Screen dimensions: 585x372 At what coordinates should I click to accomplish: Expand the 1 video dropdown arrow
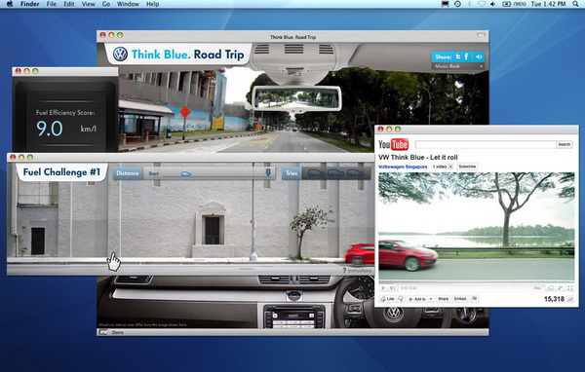click(450, 167)
